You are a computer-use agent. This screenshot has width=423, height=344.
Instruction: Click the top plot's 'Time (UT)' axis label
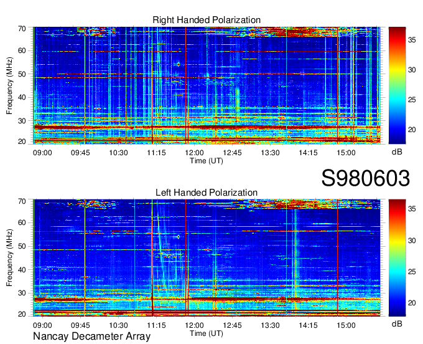point(207,161)
